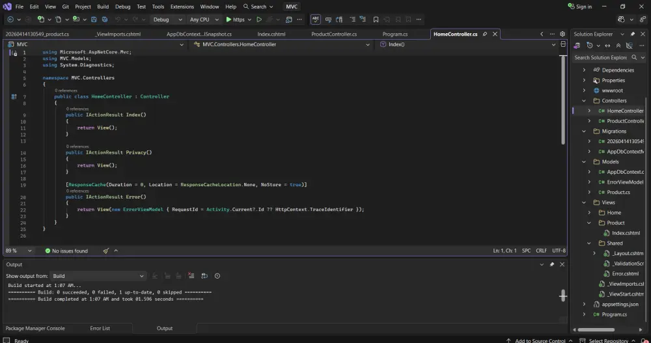The height and width of the screenshot is (343, 651).
Task: Open the GitHub Copilot icon at top right
Action: (621, 20)
